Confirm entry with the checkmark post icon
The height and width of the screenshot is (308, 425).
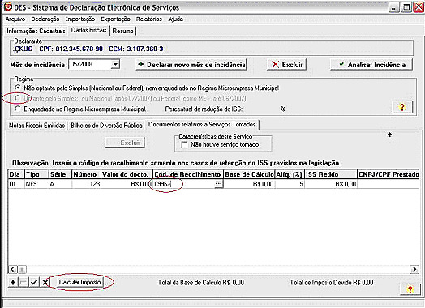(x=34, y=282)
